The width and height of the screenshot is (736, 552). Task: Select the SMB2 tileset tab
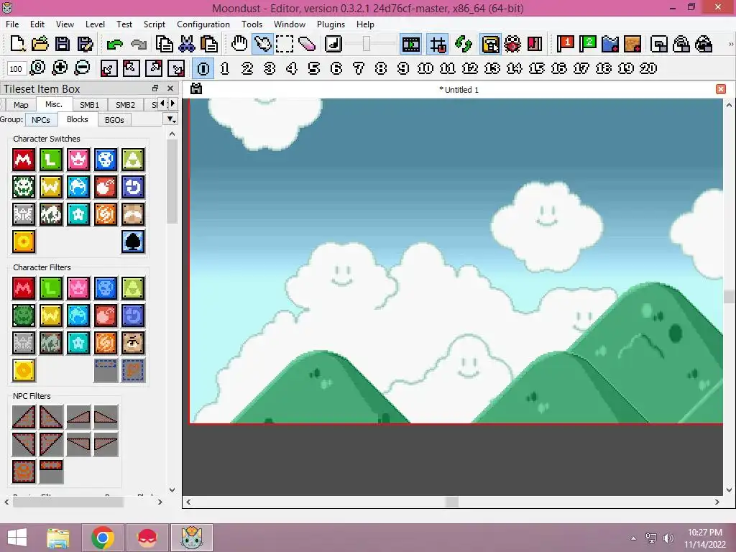point(125,105)
